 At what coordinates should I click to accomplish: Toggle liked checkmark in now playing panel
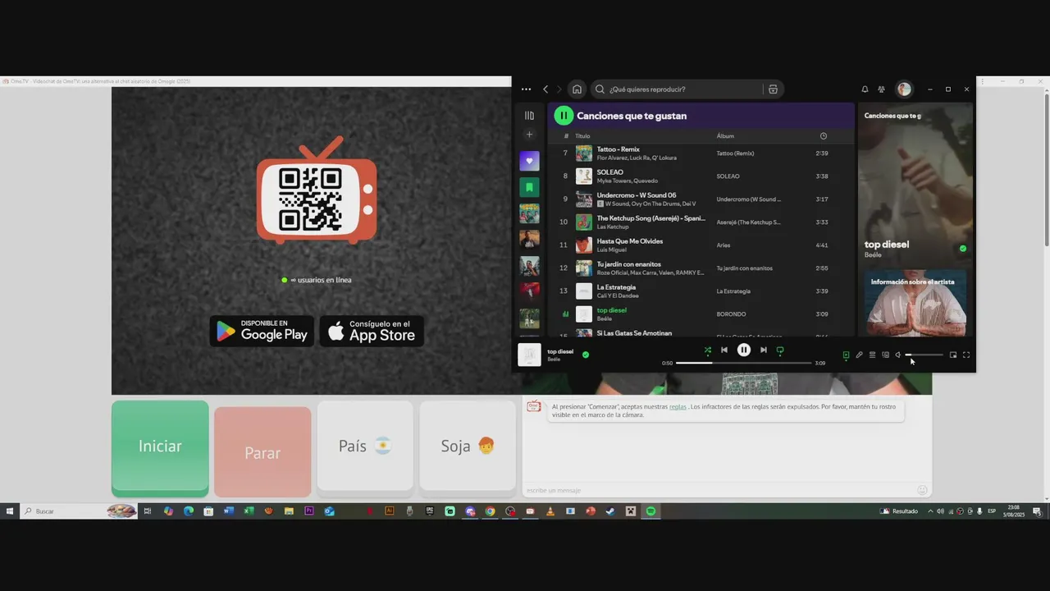click(x=963, y=249)
